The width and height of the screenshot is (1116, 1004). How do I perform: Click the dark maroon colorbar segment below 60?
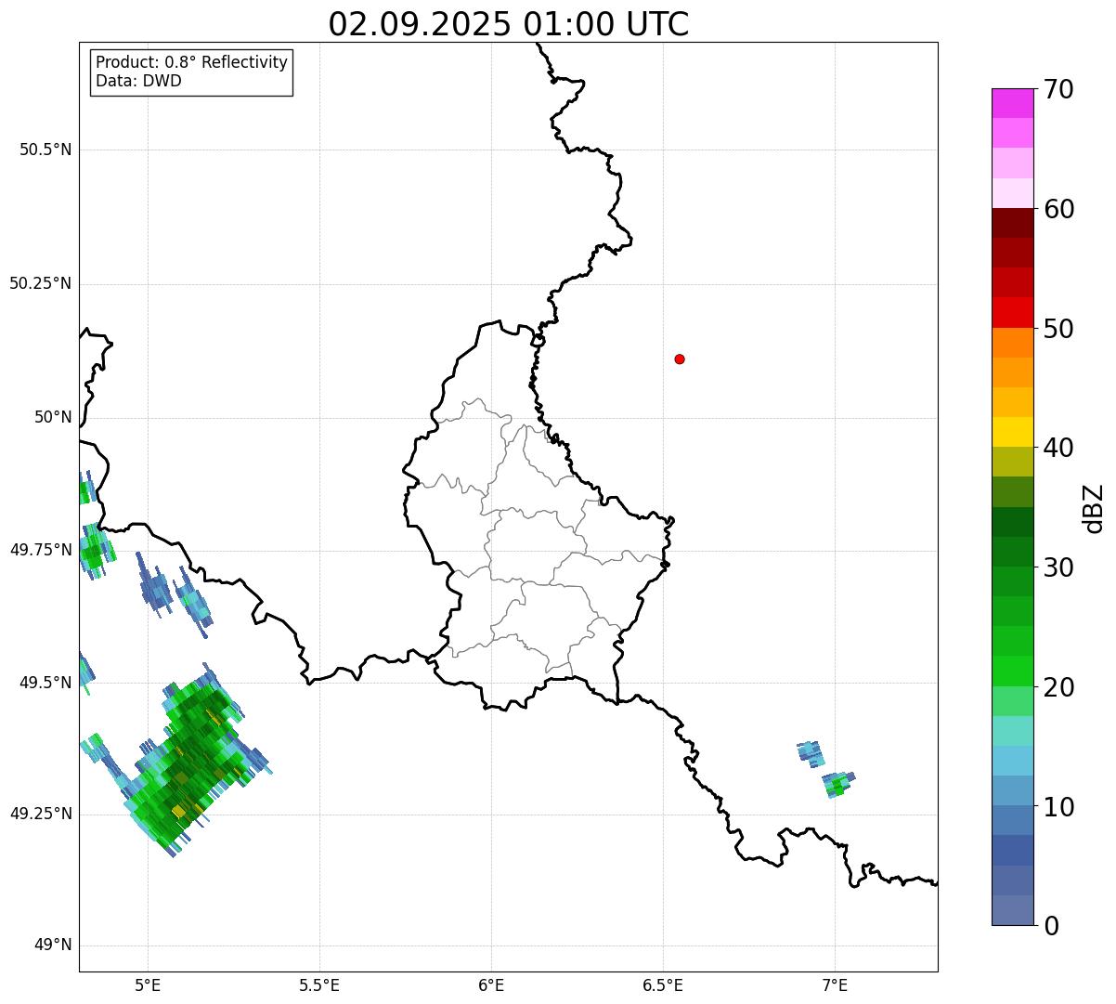(1012, 223)
